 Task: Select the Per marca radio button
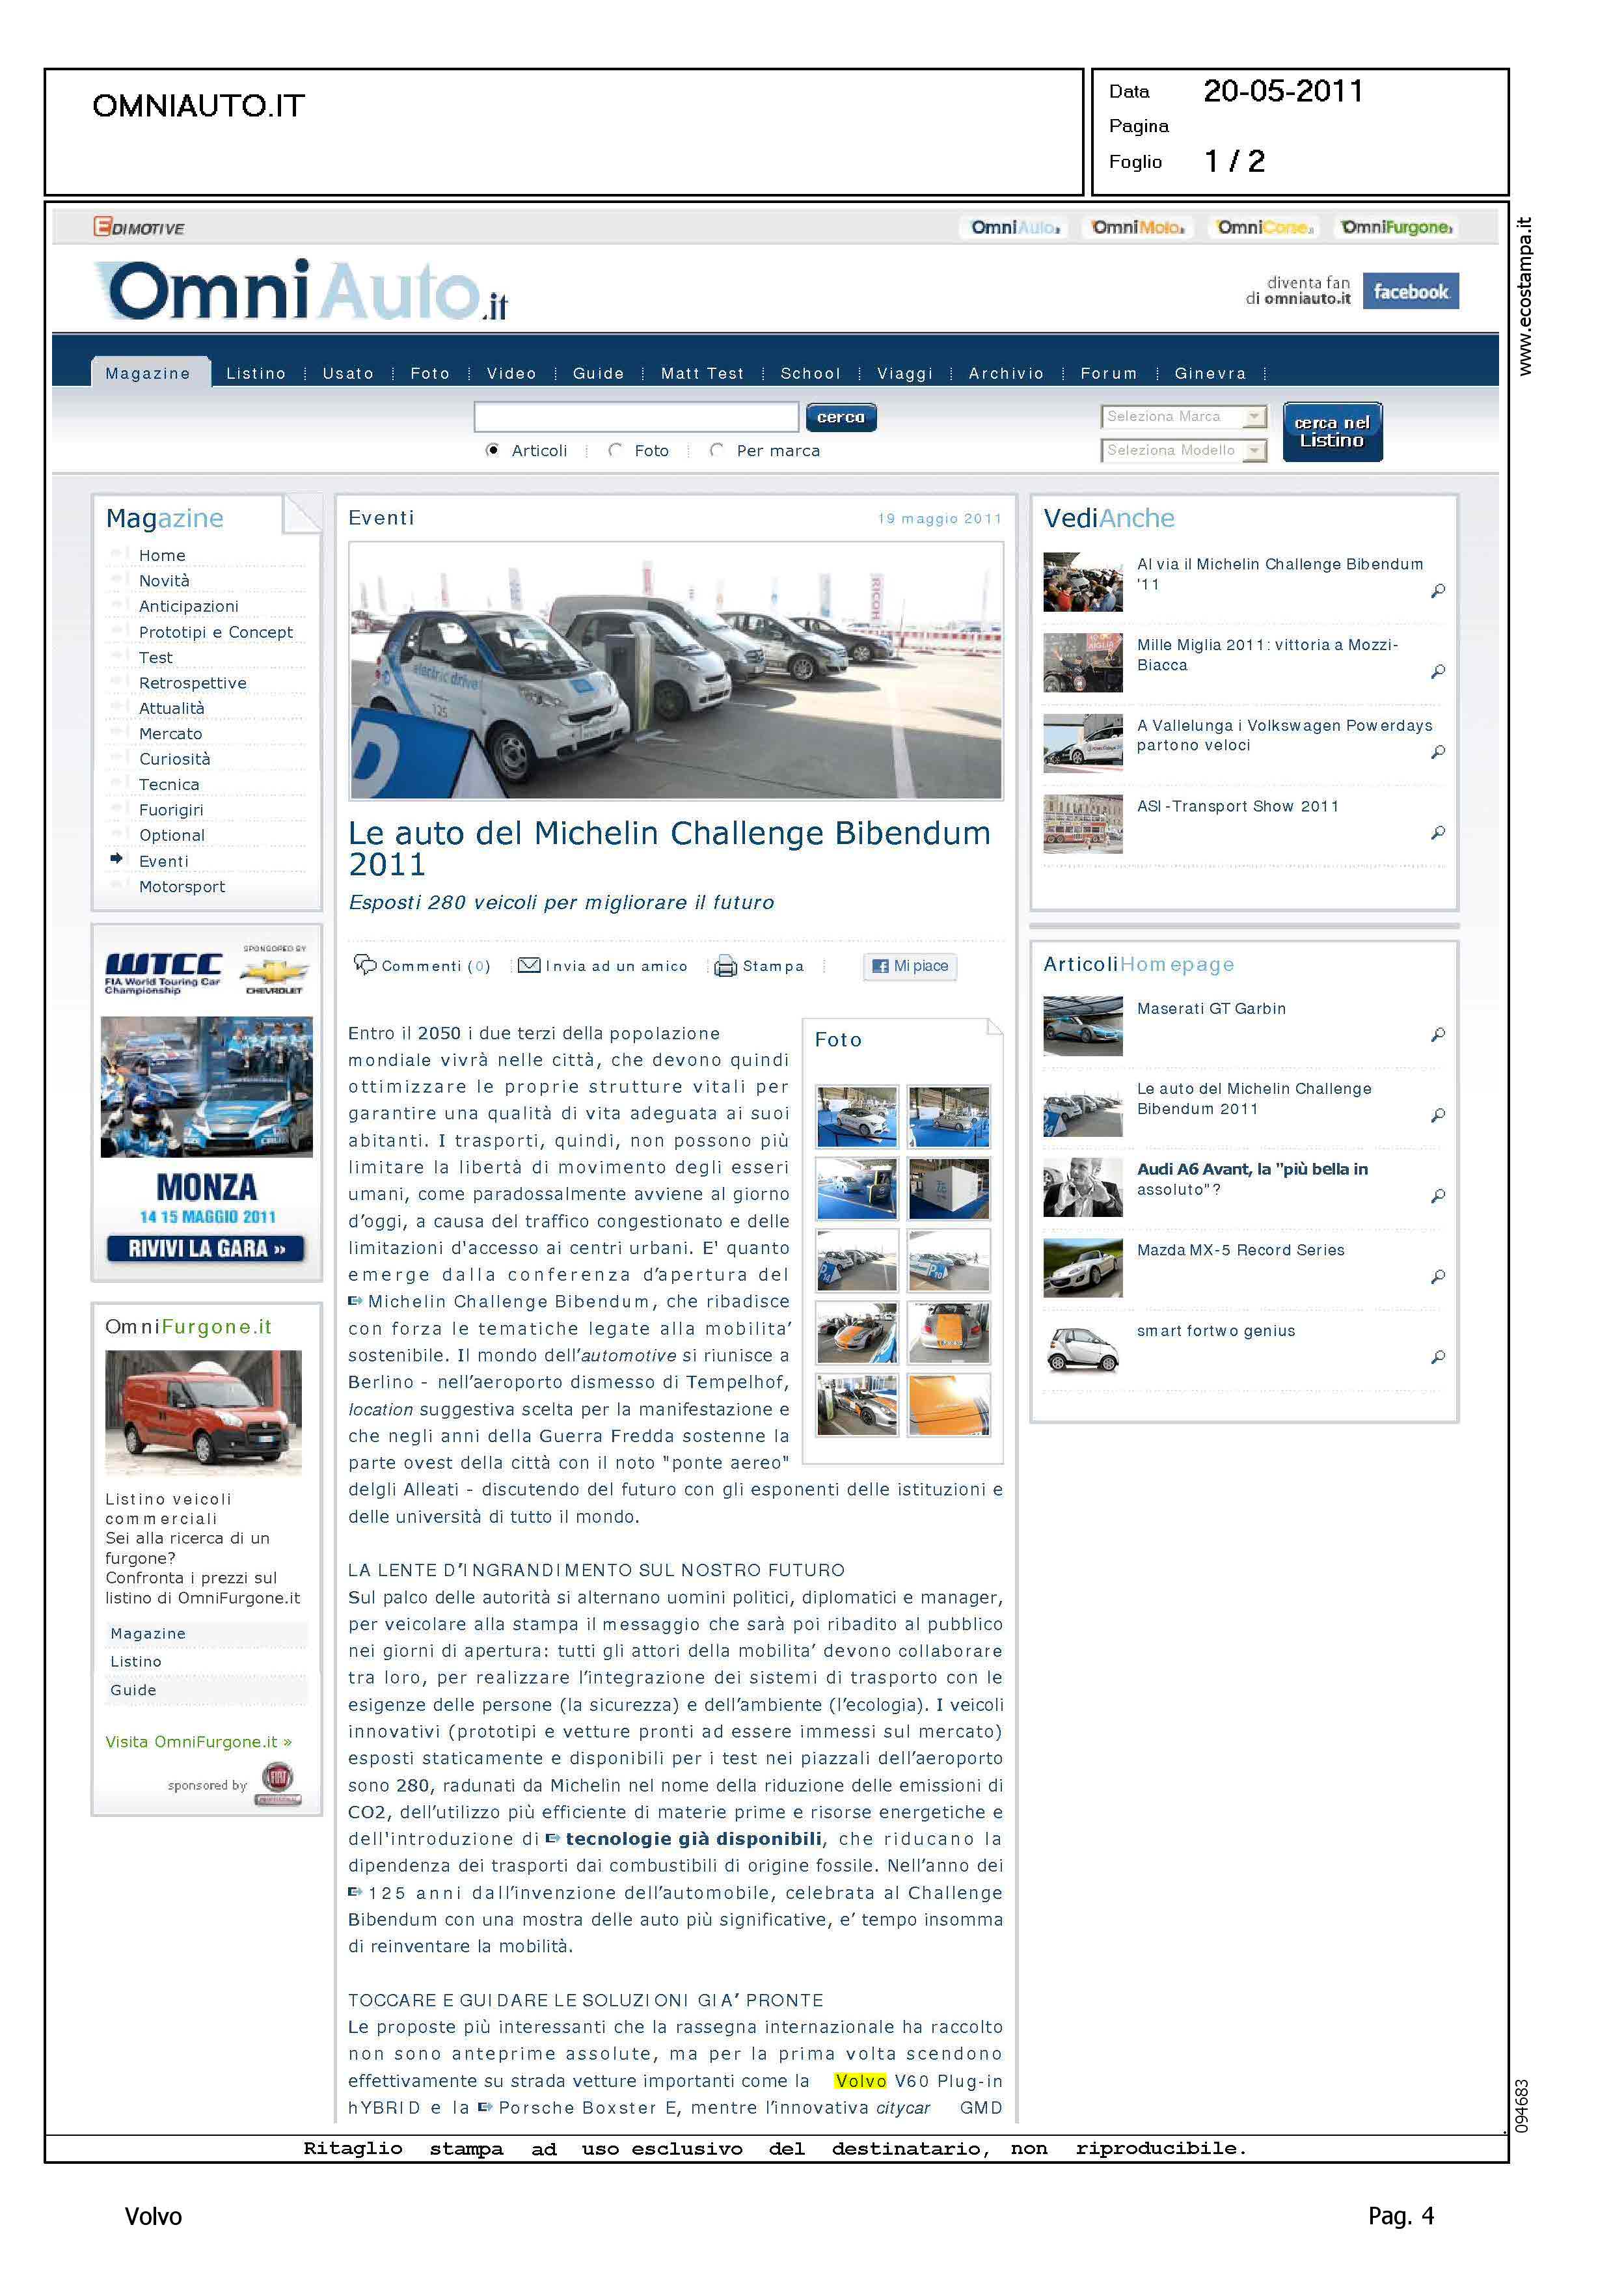[717, 450]
